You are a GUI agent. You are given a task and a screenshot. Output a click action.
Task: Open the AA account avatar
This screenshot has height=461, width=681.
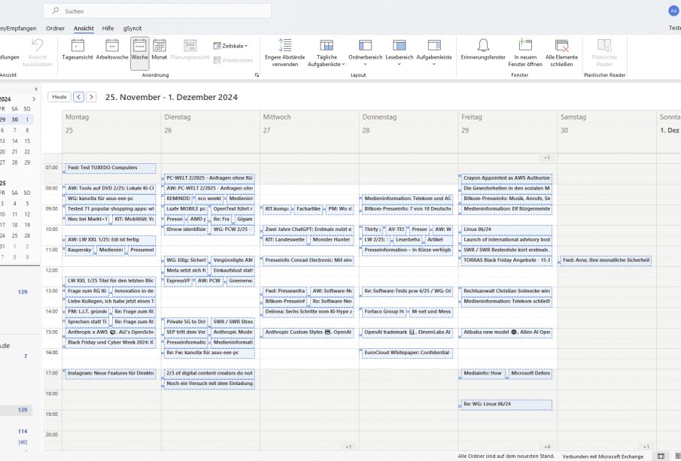(x=673, y=11)
